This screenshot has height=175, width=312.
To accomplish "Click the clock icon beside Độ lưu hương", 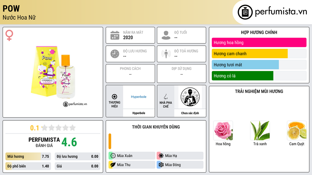I will (115, 54).
